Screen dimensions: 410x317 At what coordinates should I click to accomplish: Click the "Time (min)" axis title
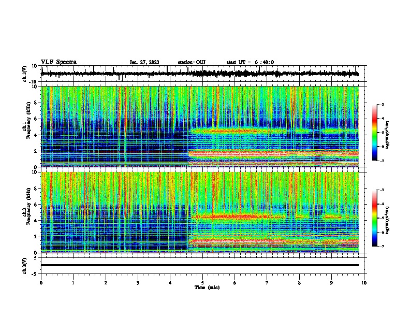[x=207, y=287]
